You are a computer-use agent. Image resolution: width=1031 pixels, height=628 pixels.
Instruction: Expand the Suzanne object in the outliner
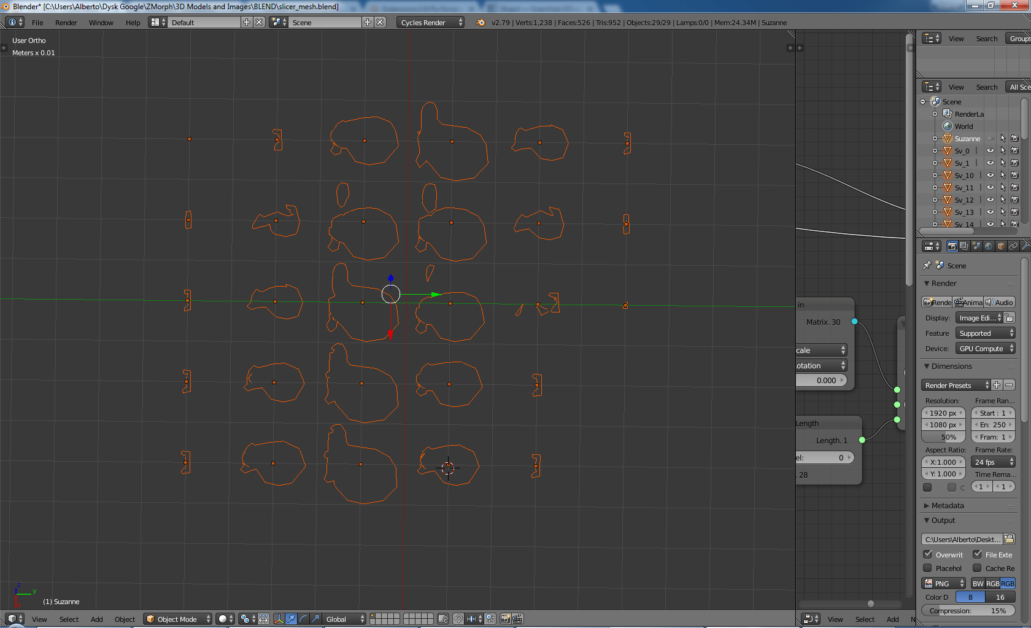pyautogui.click(x=935, y=139)
